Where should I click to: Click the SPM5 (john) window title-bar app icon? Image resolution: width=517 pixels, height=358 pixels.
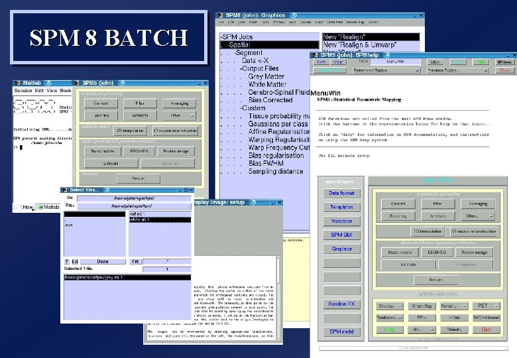pos(77,83)
